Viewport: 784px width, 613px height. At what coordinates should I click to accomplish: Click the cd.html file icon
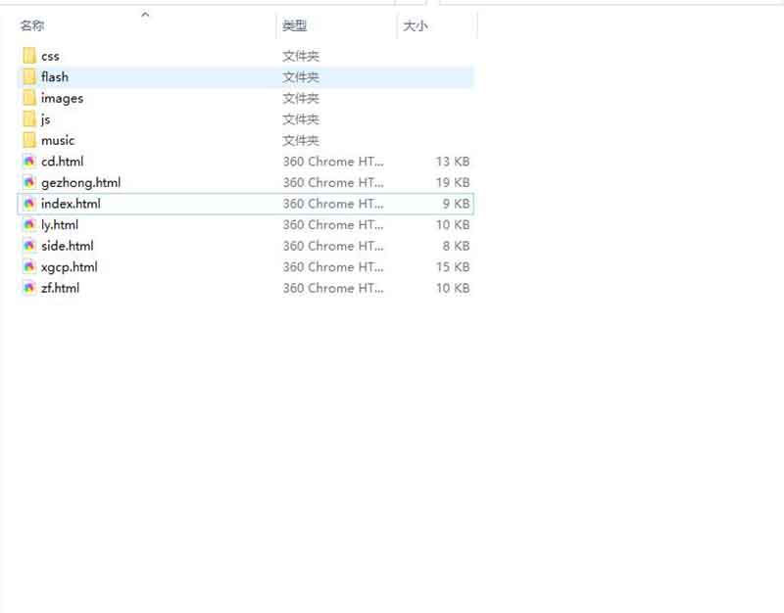click(29, 162)
